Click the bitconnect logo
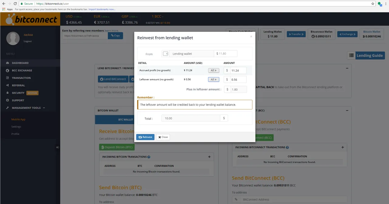 click(x=31, y=19)
